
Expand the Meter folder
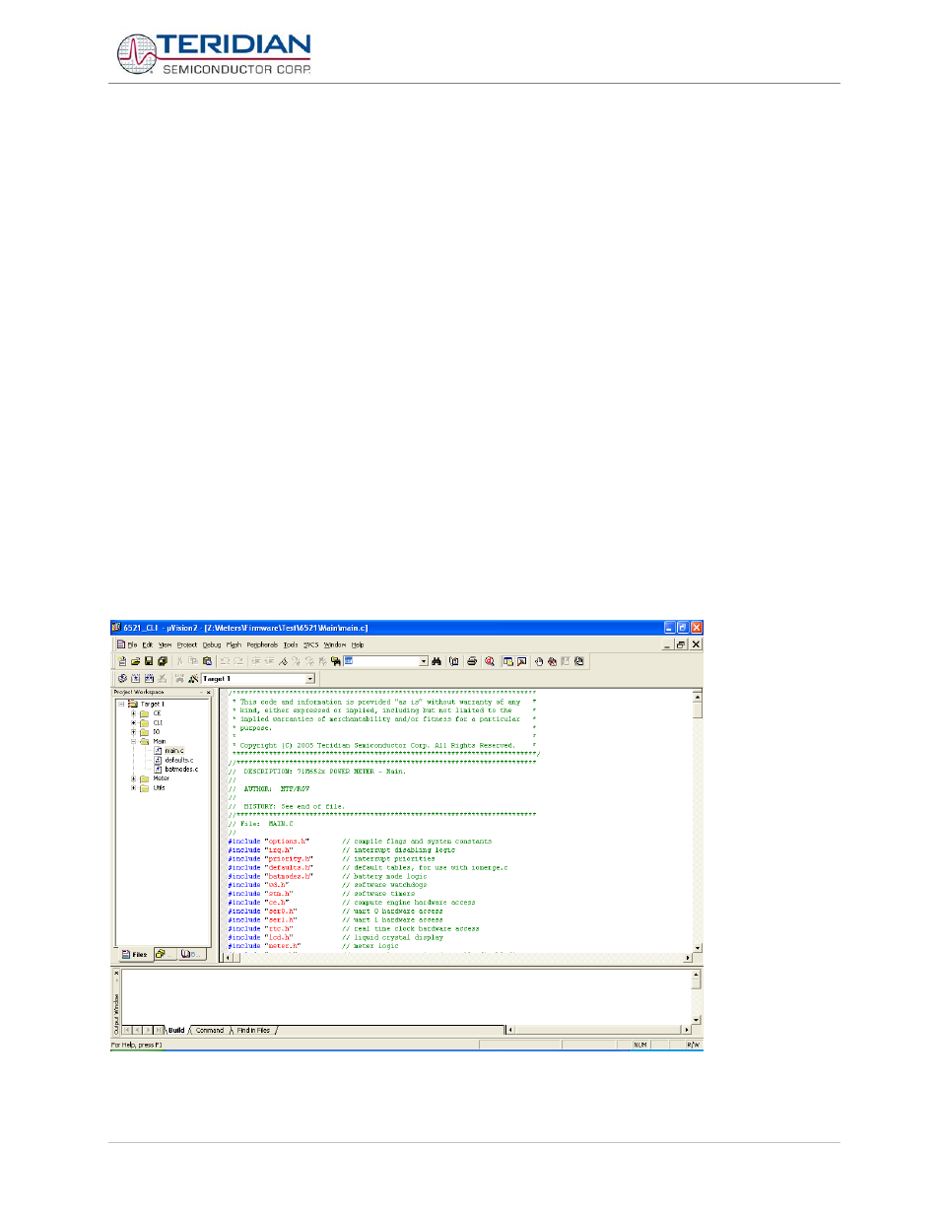tap(133, 778)
